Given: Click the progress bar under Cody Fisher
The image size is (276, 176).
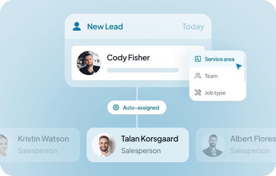Looking at the screenshot, I should [142, 70].
